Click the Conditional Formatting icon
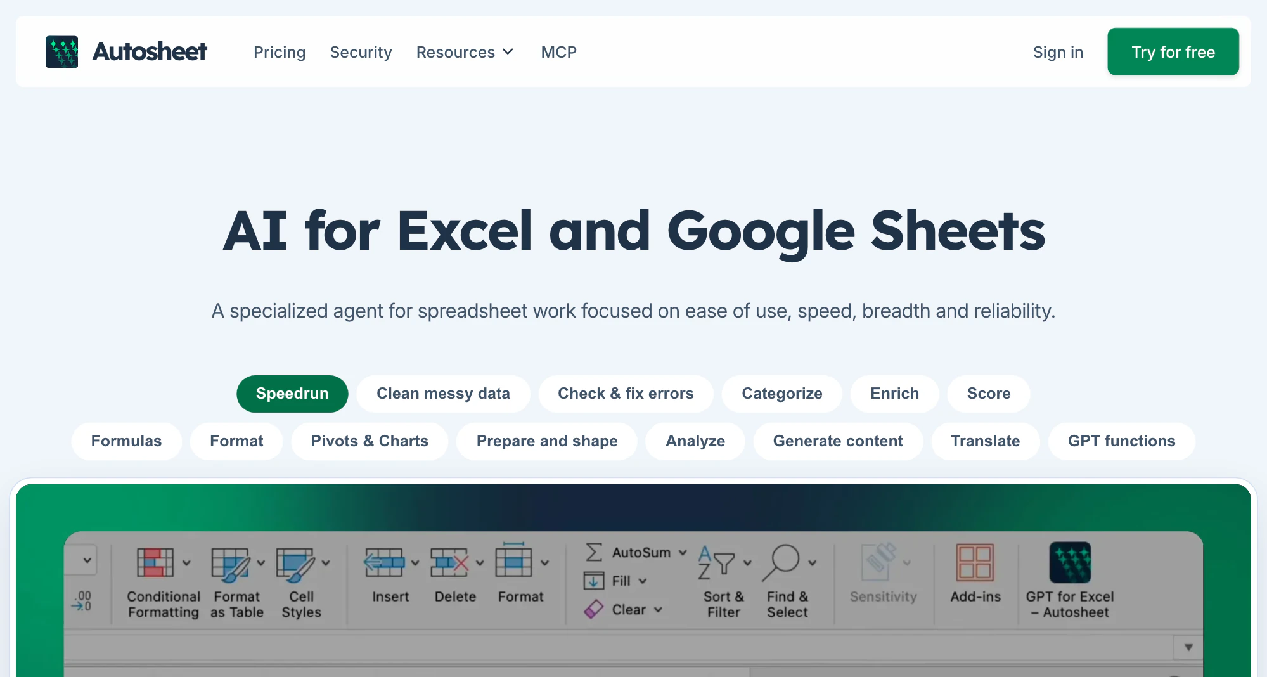 click(155, 563)
